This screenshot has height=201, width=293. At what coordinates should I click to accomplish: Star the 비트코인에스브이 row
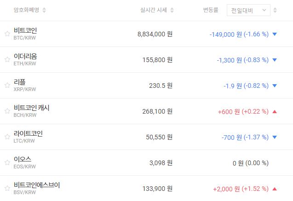7,188
